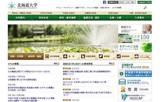
Task: Select 在学生の皆様 audience tab
Action: [46, 13]
